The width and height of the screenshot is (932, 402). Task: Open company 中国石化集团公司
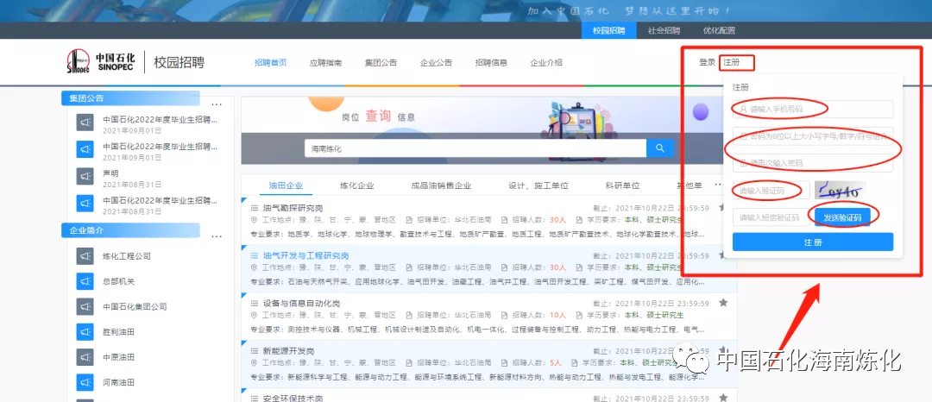[x=135, y=306]
